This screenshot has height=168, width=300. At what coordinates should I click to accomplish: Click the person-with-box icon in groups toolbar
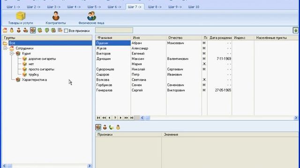point(26,30)
